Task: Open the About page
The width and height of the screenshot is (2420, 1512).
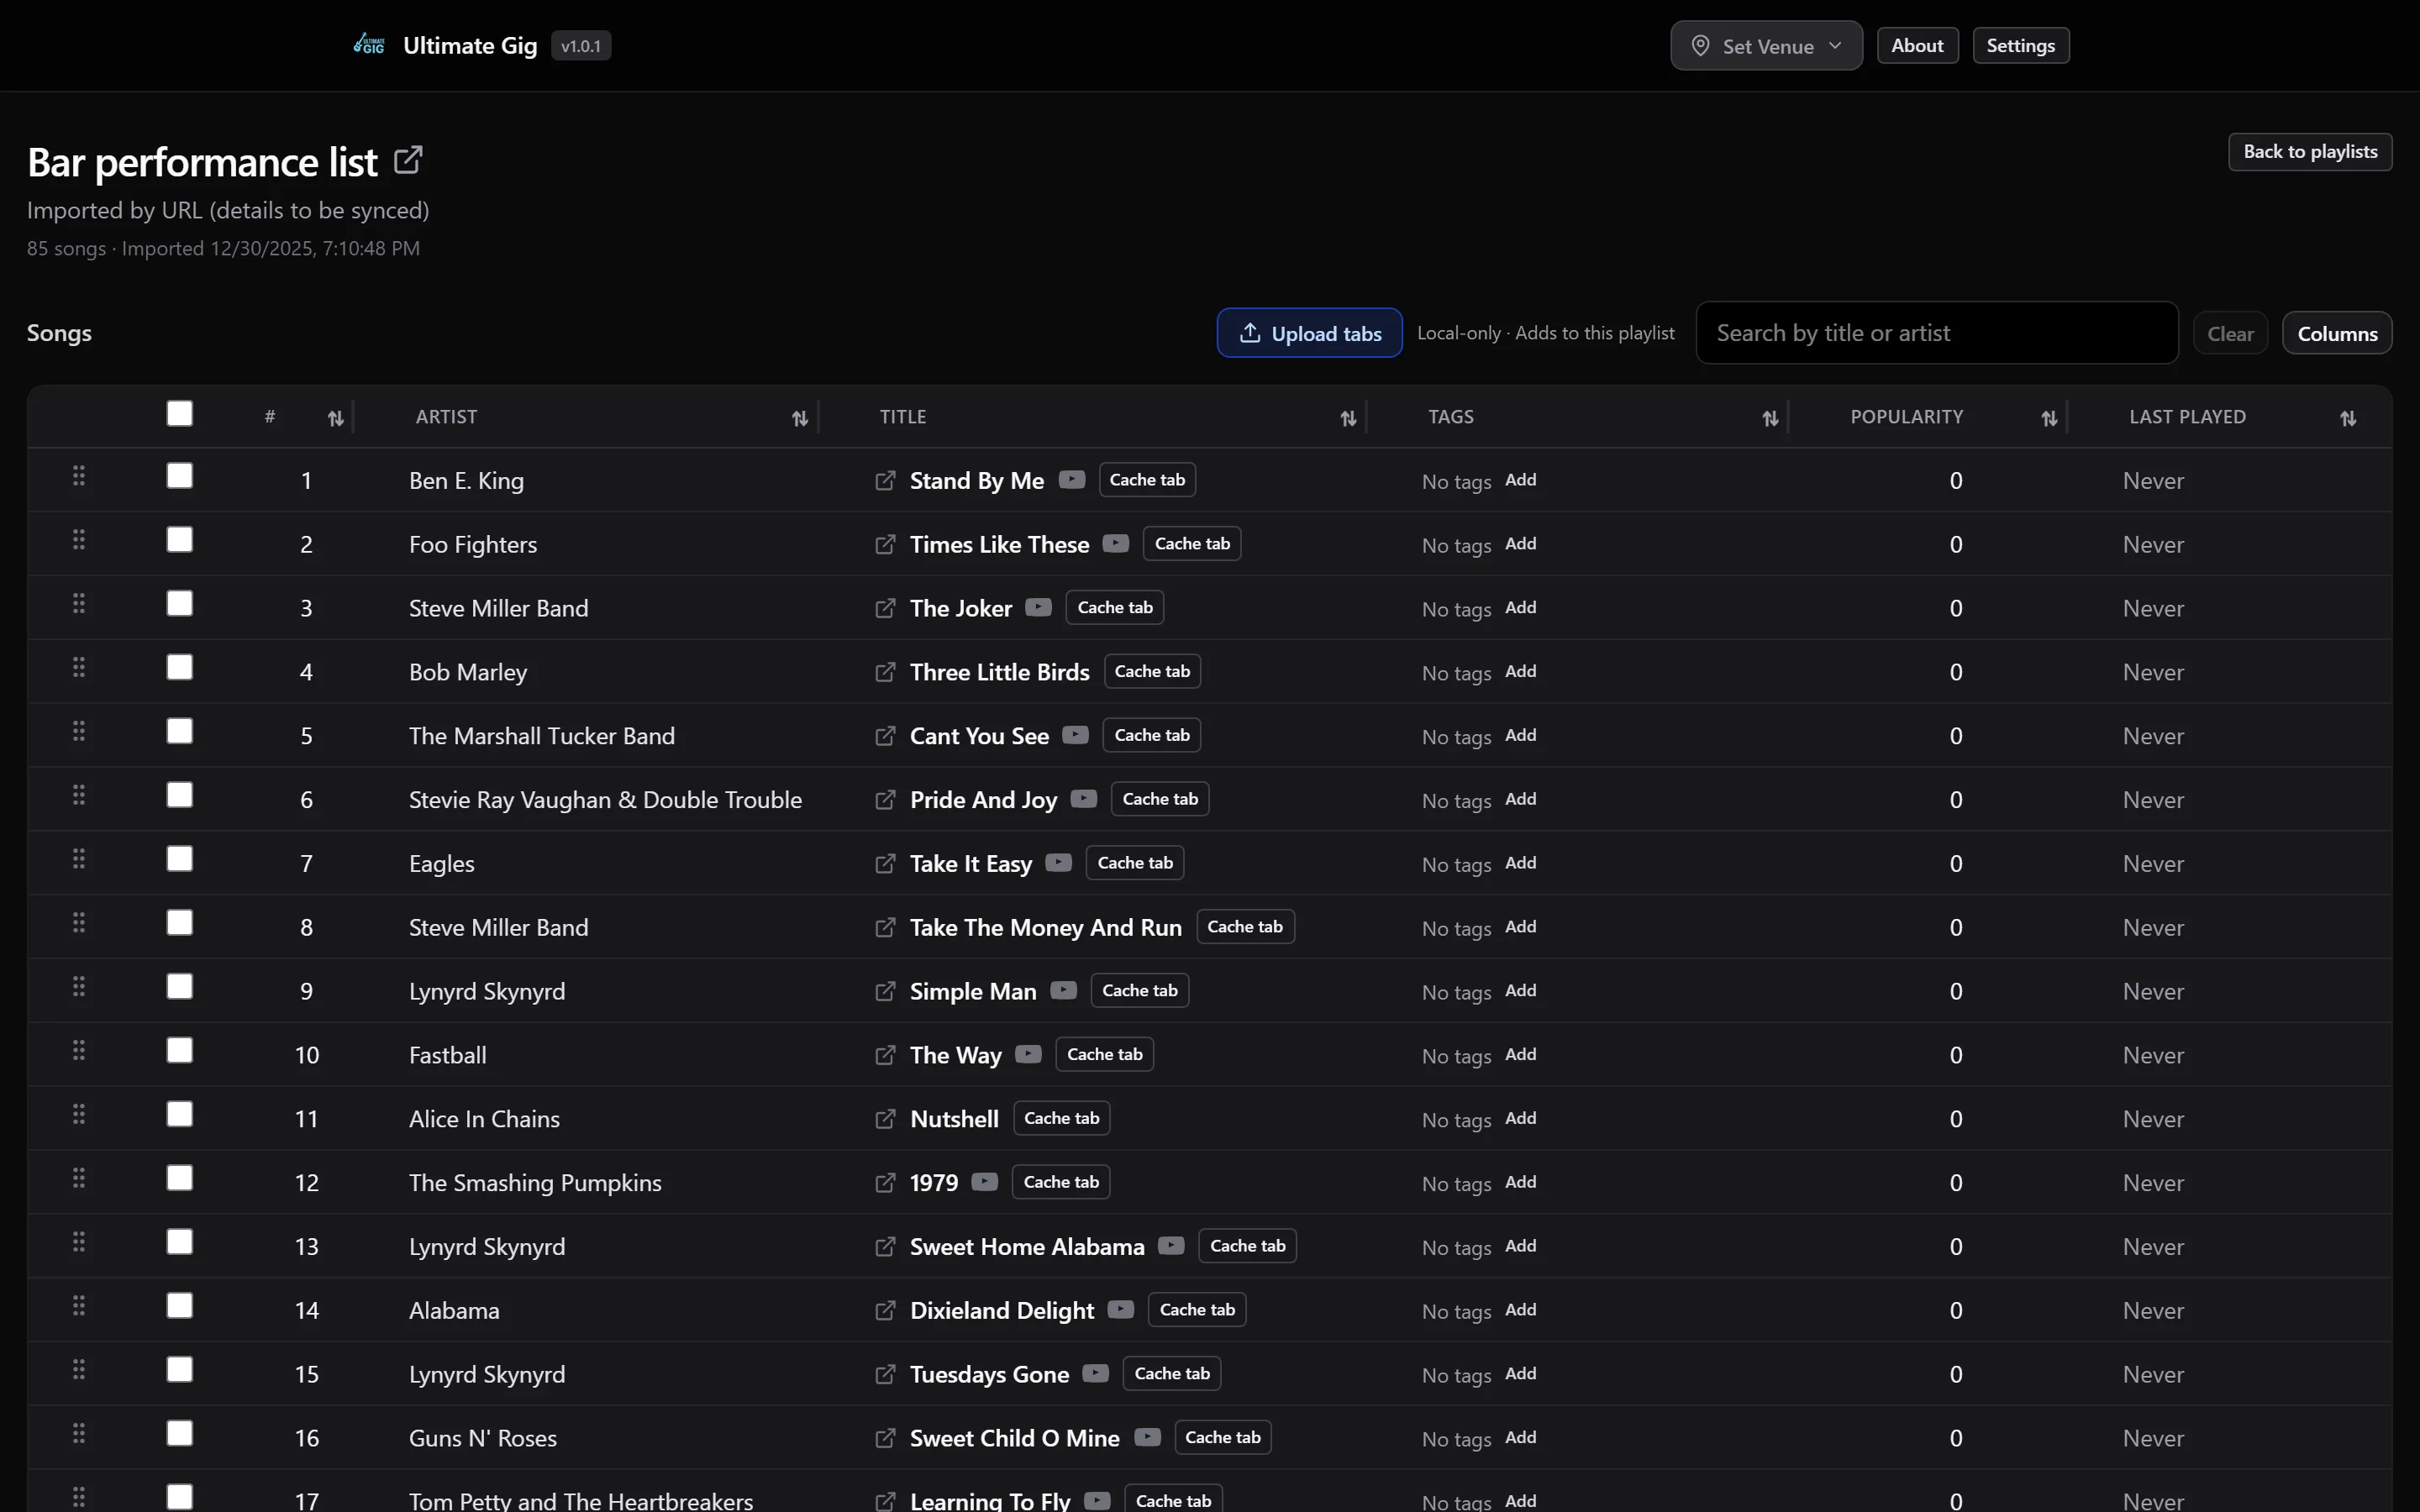Action: point(1917,46)
